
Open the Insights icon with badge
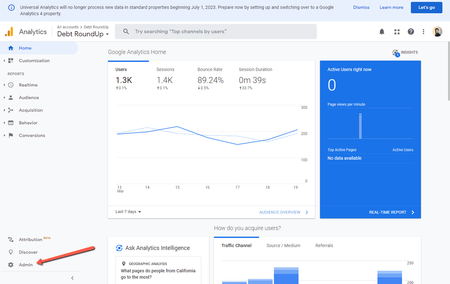coord(396,53)
